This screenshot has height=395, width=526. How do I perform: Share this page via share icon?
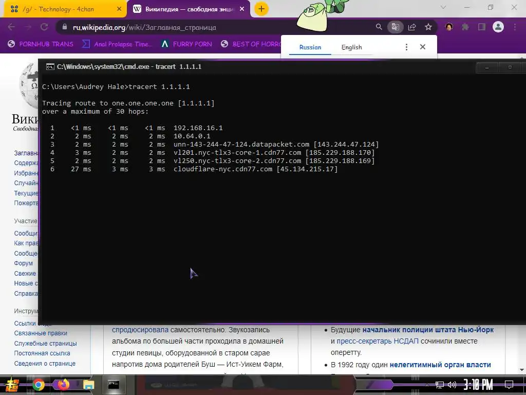click(412, 27)
